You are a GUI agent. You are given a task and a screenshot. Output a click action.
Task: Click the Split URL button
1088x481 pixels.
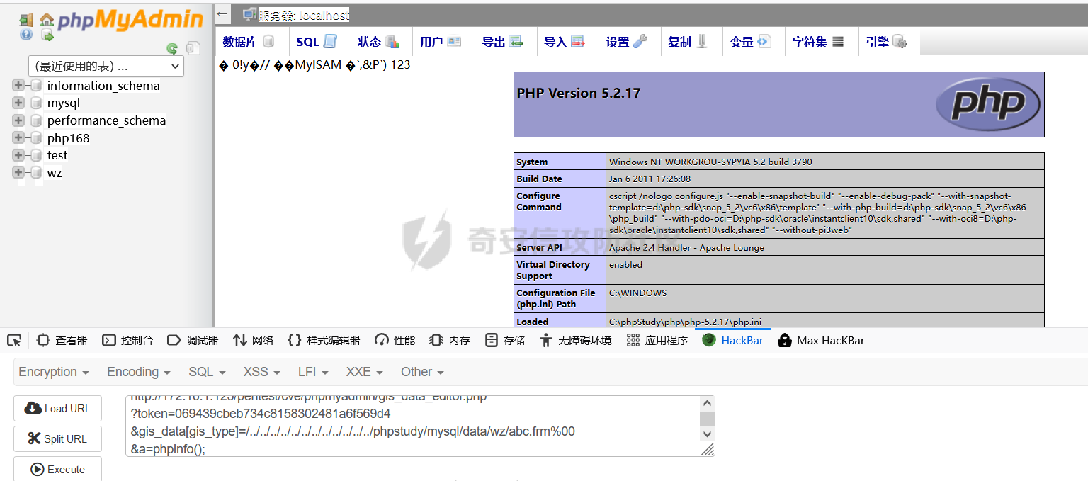click(57, 438)
